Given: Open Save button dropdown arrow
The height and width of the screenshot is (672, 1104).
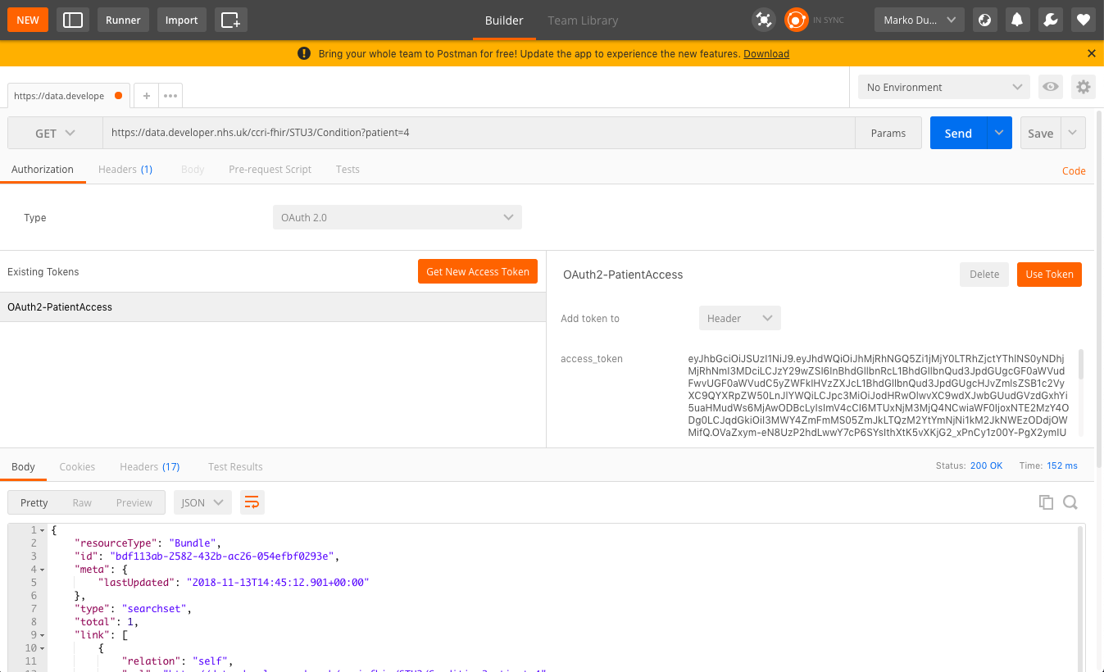Looking at the screenshot, I should (x=1073, y=133).
